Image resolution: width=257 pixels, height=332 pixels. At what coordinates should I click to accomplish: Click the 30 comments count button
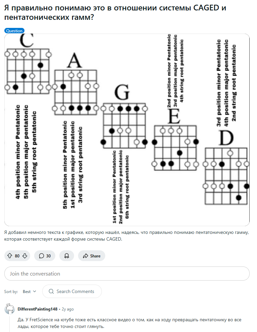45,256
